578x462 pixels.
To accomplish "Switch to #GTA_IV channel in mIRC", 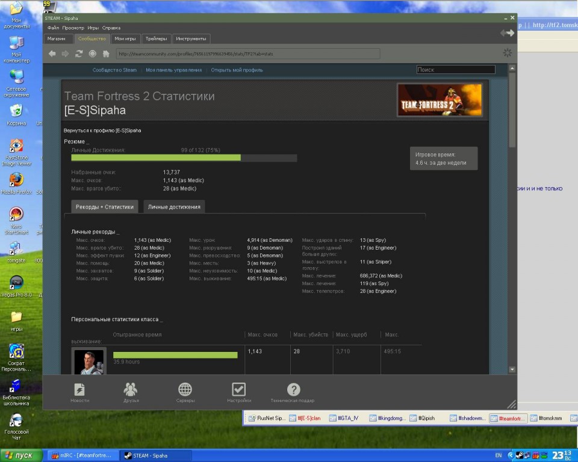I will [344, 418].
